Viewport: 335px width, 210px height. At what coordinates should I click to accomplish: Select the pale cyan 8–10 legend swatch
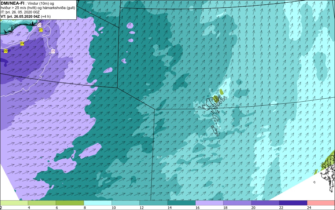(97, 203)
